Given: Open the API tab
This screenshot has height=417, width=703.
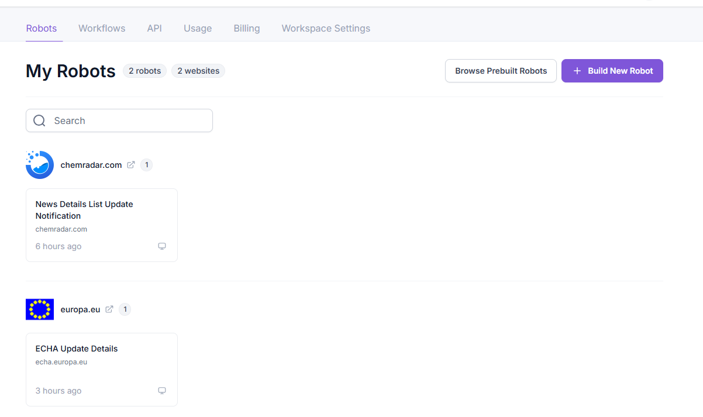Looking at the screenshot, I should click(154, 28).
